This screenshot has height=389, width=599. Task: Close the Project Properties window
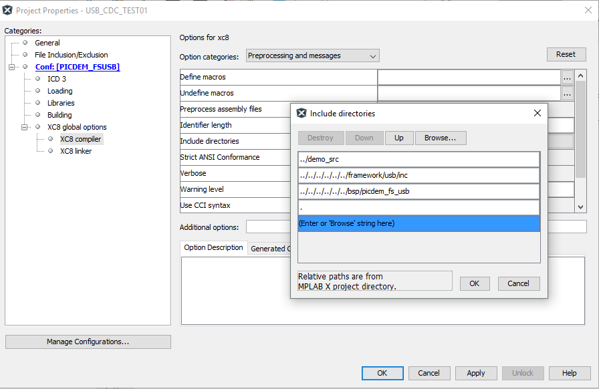coord(588,10)
